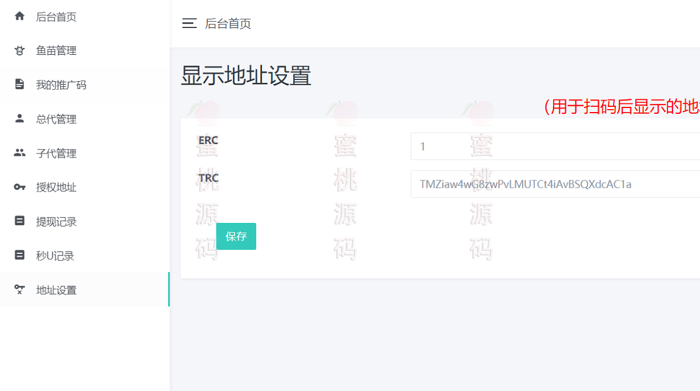Select the single-person icon for 总代管理

[19, 118]
